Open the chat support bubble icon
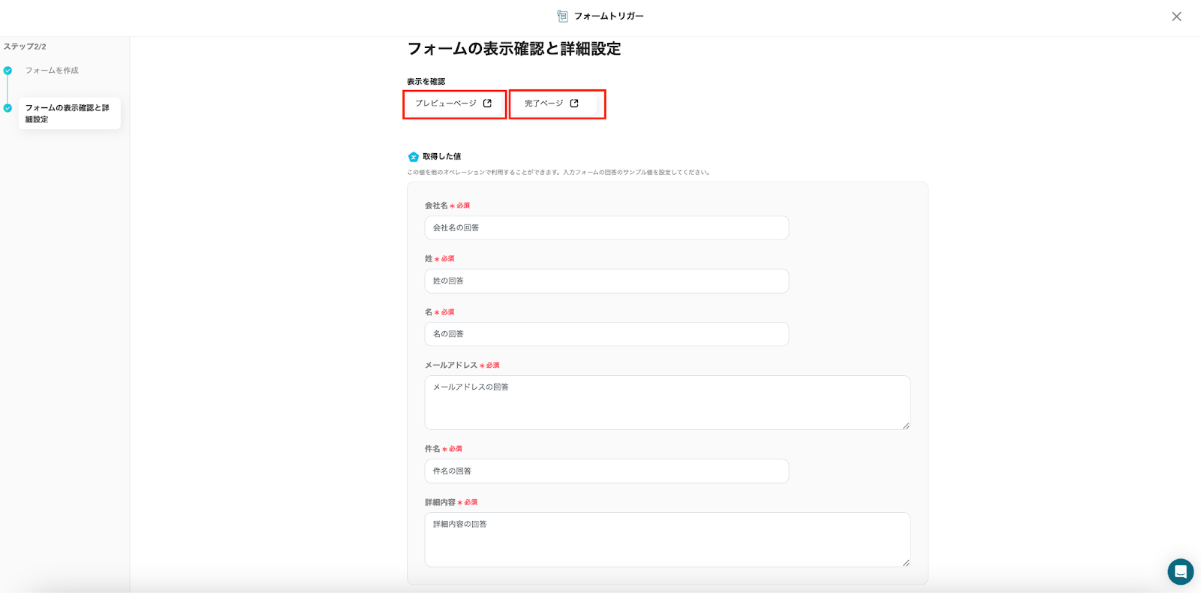The height and width of the screenshot is (593, 1201). coord(1180,572)
